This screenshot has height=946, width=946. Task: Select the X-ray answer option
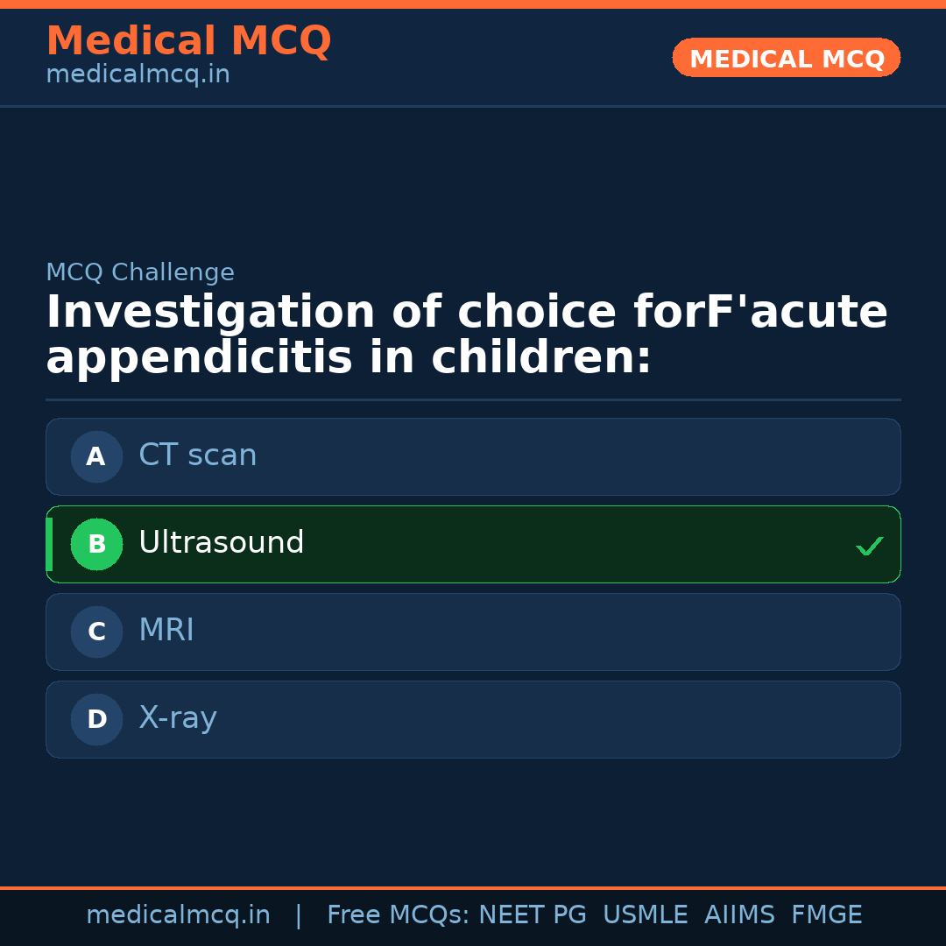(473, 719)
